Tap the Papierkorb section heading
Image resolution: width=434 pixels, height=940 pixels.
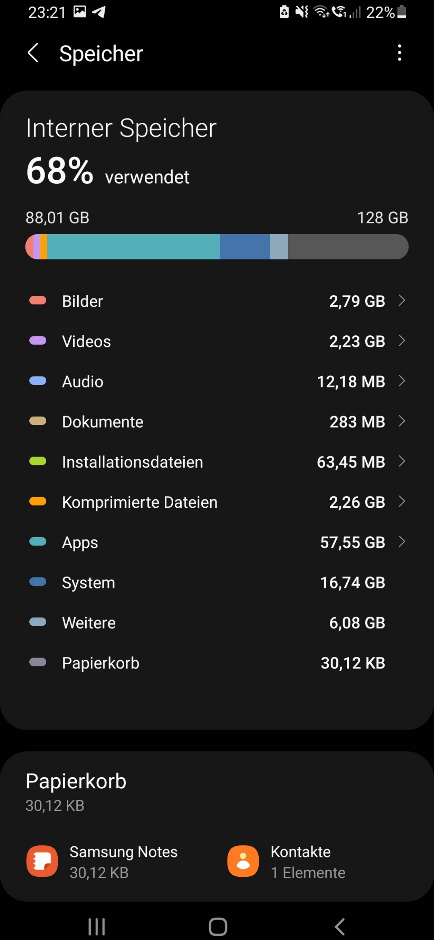76,781
